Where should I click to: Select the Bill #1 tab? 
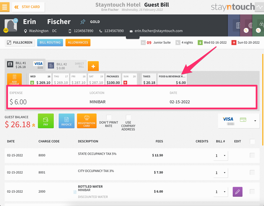coord(25,65)
